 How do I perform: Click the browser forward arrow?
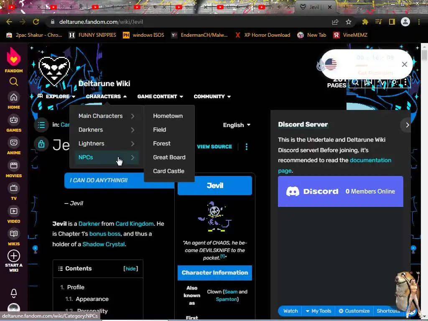23,22
